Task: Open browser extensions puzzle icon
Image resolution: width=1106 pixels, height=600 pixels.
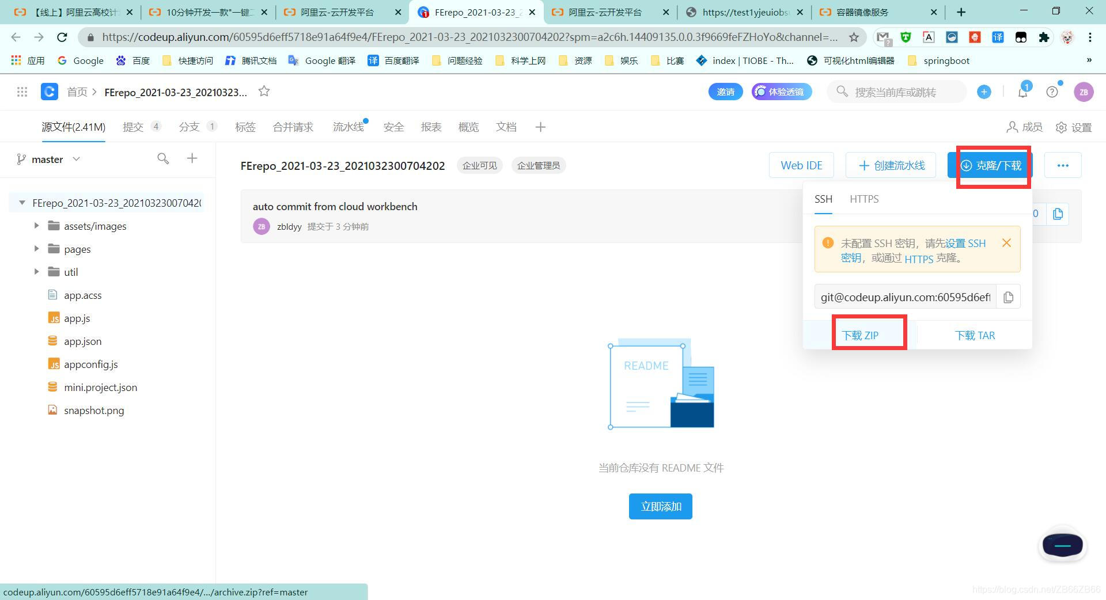Action: click(x=1044, y=37)
